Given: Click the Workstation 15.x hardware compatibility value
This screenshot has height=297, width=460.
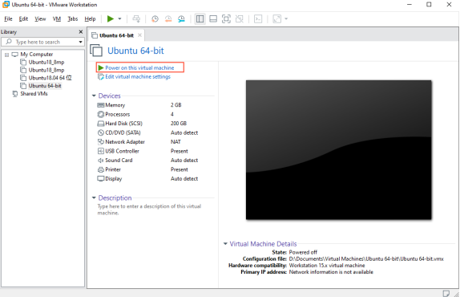Looking at the screenshot, I should point(327,266).
